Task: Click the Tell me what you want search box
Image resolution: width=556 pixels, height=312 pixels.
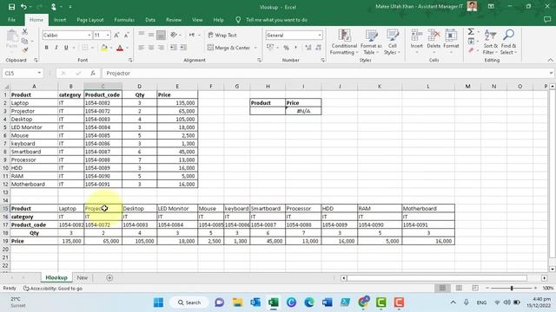Action: [276, 20]
